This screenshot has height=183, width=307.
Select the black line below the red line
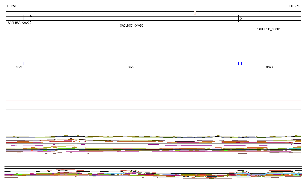click(x=153, y=110)
